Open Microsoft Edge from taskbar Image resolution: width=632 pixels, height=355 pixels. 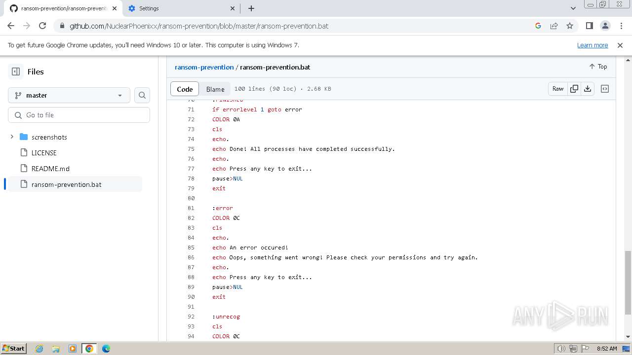click(x=106, y=349)
